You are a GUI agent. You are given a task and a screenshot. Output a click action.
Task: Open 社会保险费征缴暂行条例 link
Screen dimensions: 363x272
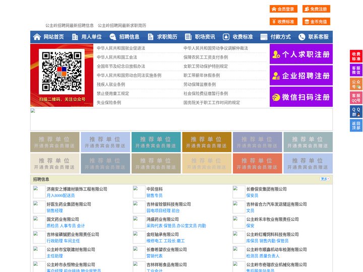pyautogui.click(x=206, y=94)
